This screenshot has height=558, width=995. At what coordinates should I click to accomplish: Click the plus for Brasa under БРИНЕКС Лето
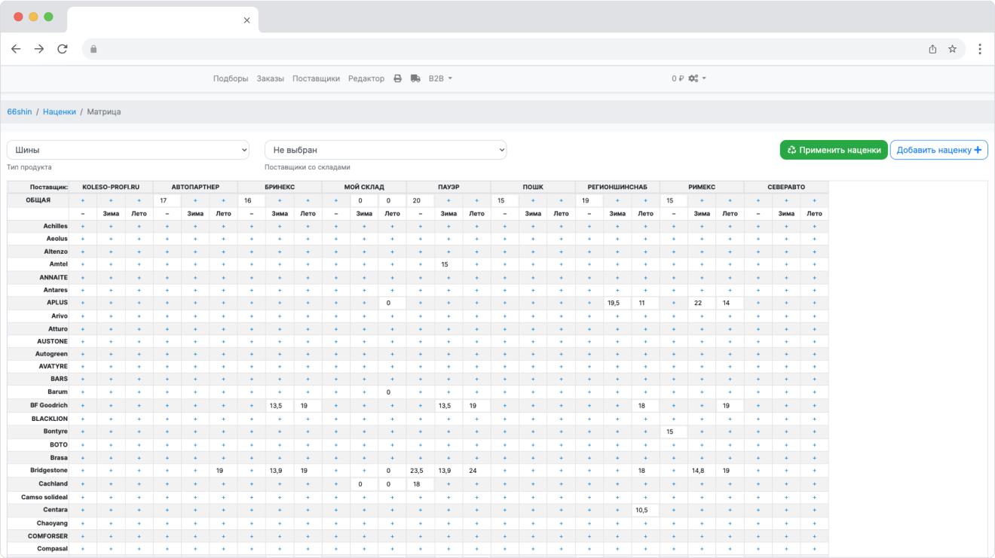(x=308, y=458)
